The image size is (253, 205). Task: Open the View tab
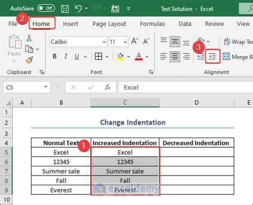click(x=243, y=24)
